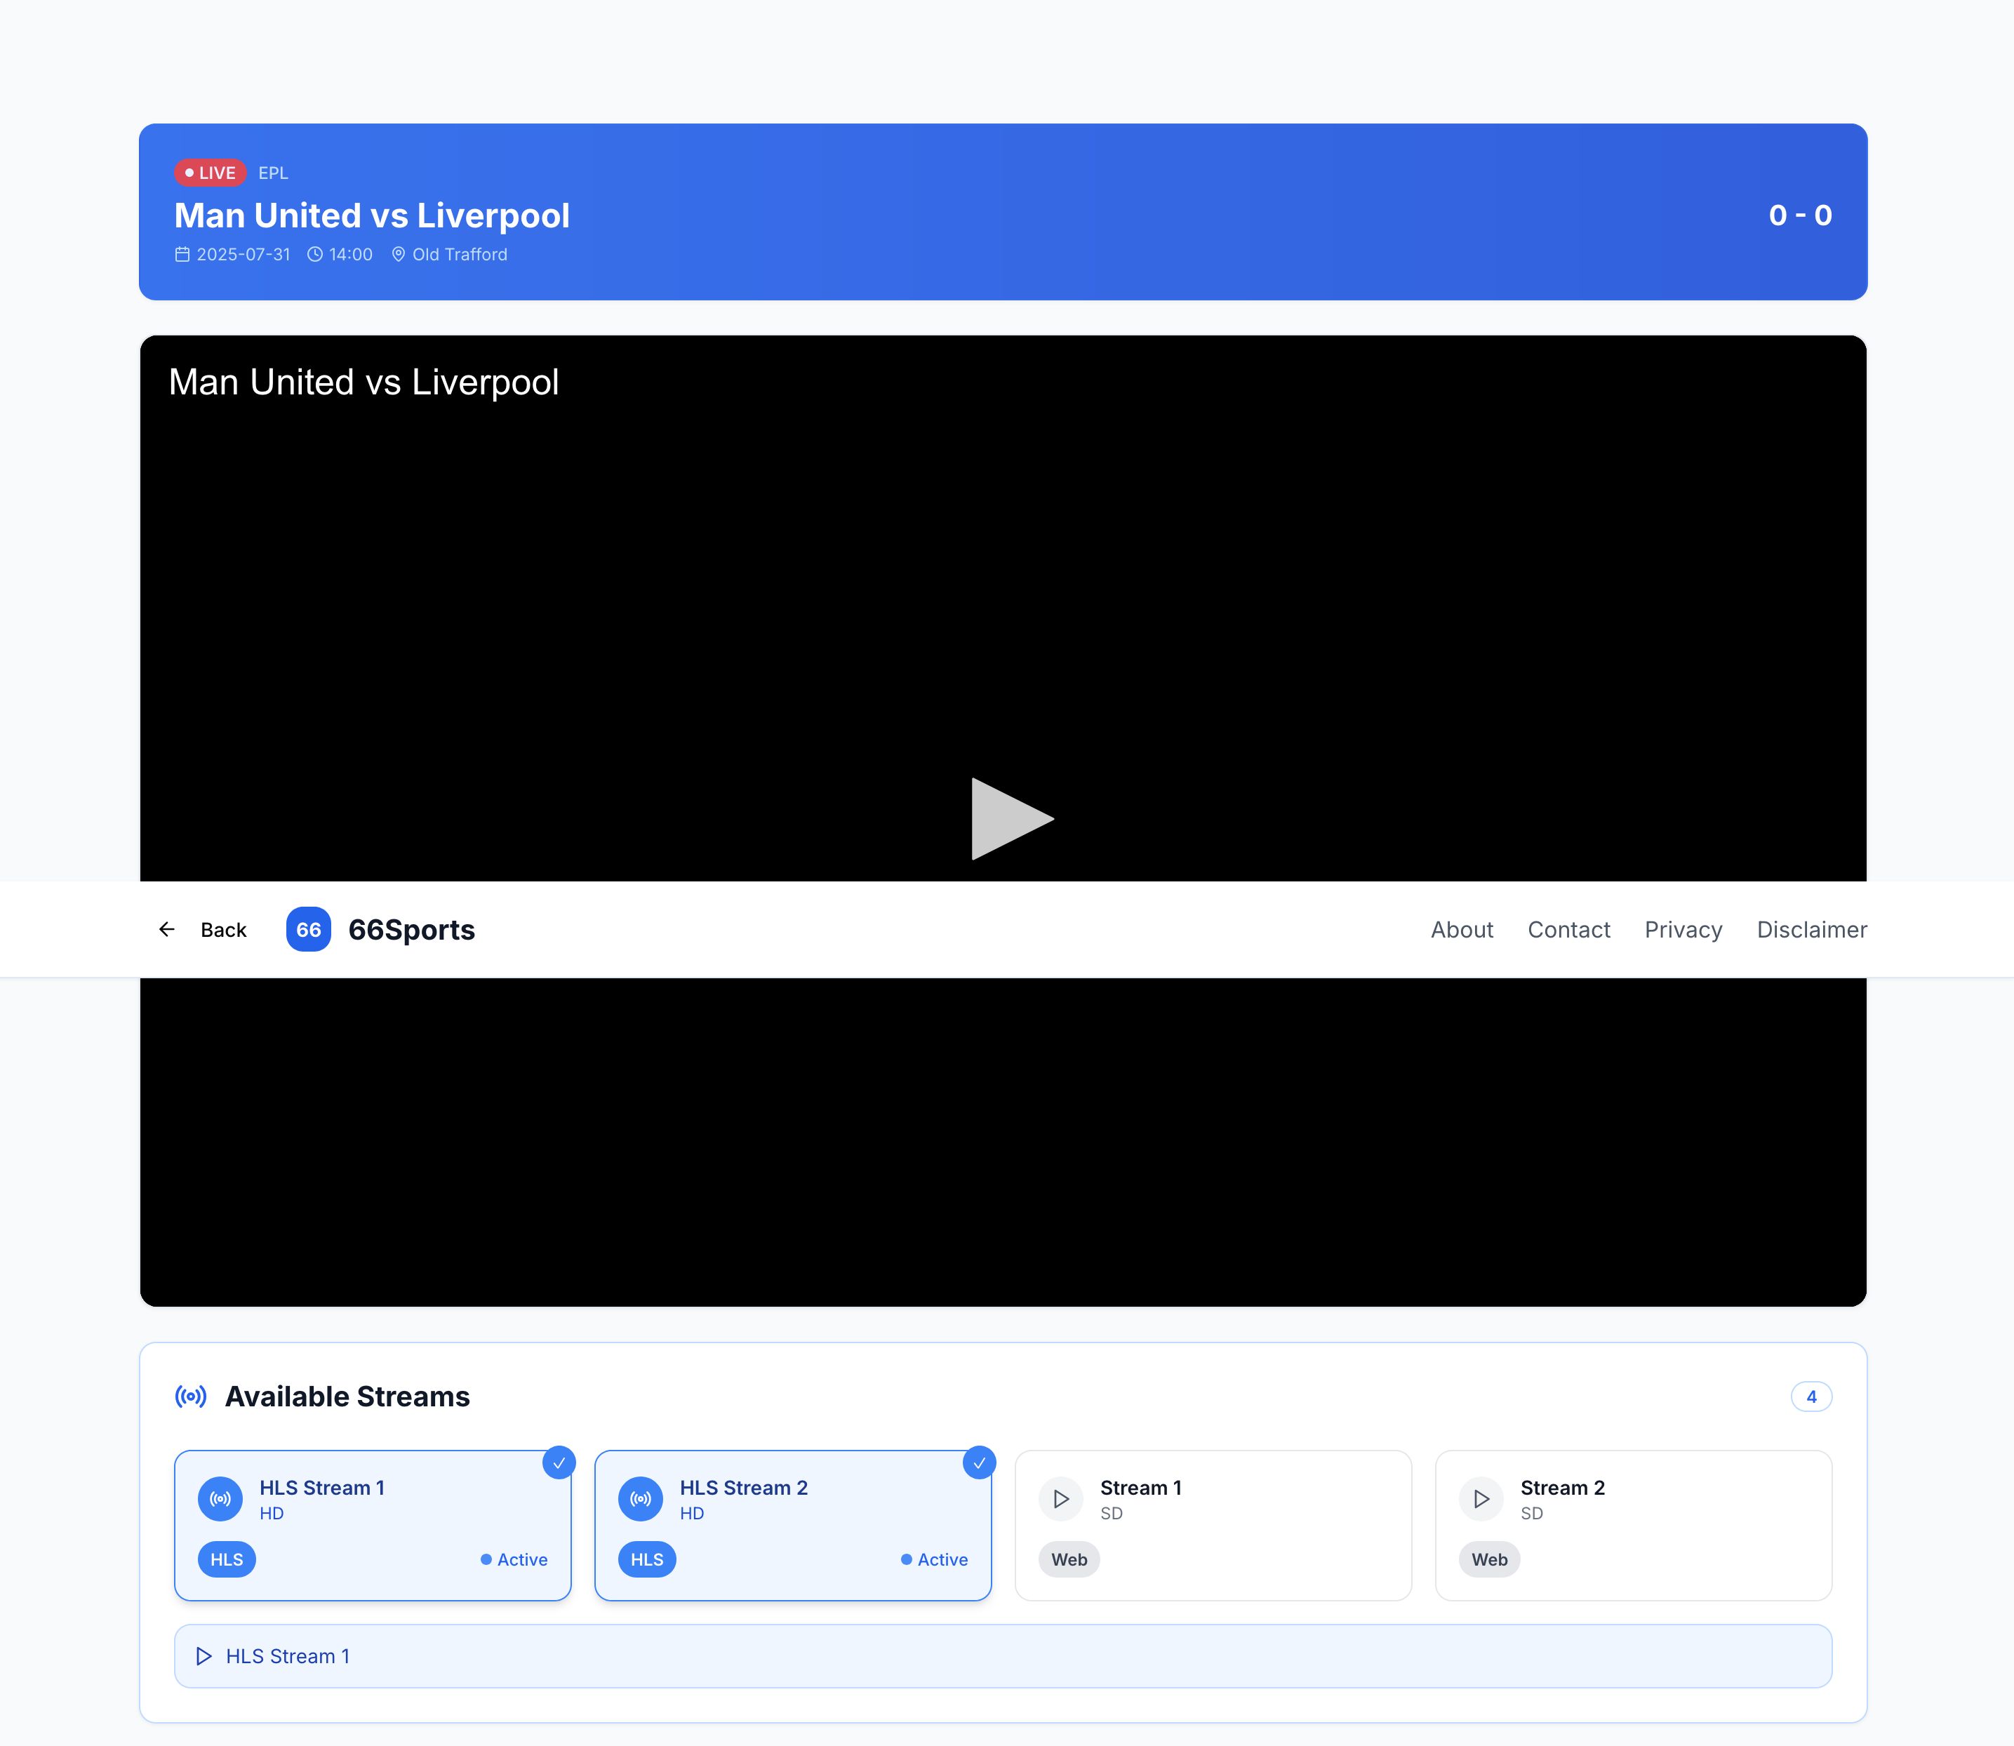Image resolution: width=2014 pixels, height=1746 pixels.
Task: Open the About page
Action: point(1462,930)
